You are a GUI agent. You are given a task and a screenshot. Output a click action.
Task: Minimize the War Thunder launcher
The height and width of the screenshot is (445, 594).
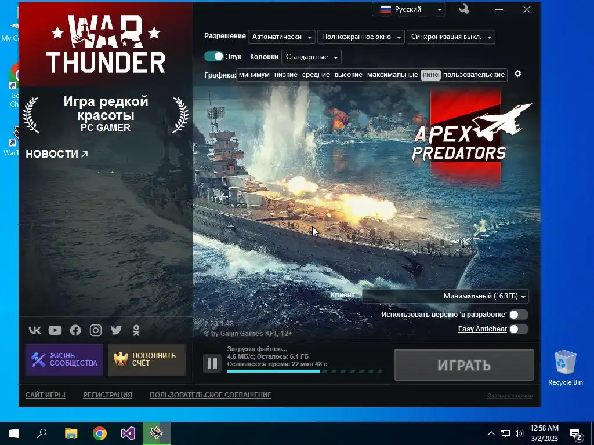coord(499,9)
